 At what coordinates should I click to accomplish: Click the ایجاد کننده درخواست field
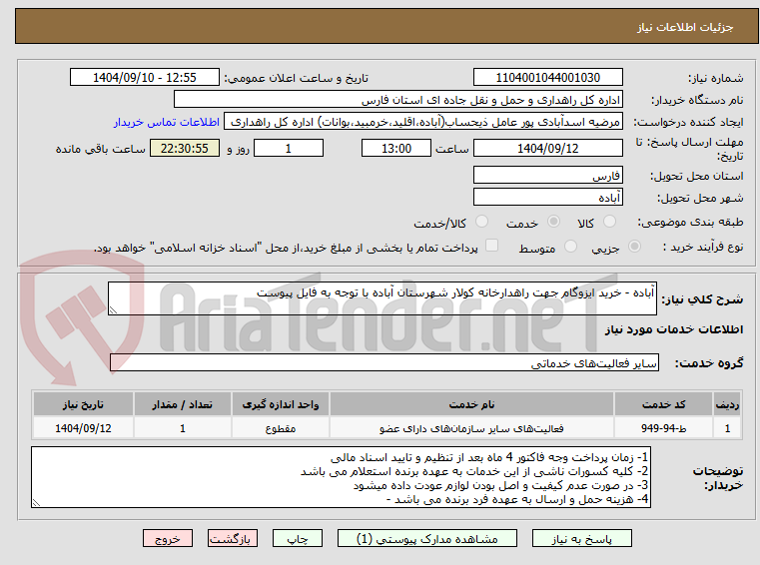click(x=423, y=122)
